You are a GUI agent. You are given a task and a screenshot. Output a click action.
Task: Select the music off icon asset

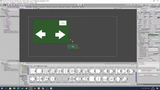click(52, 71)
